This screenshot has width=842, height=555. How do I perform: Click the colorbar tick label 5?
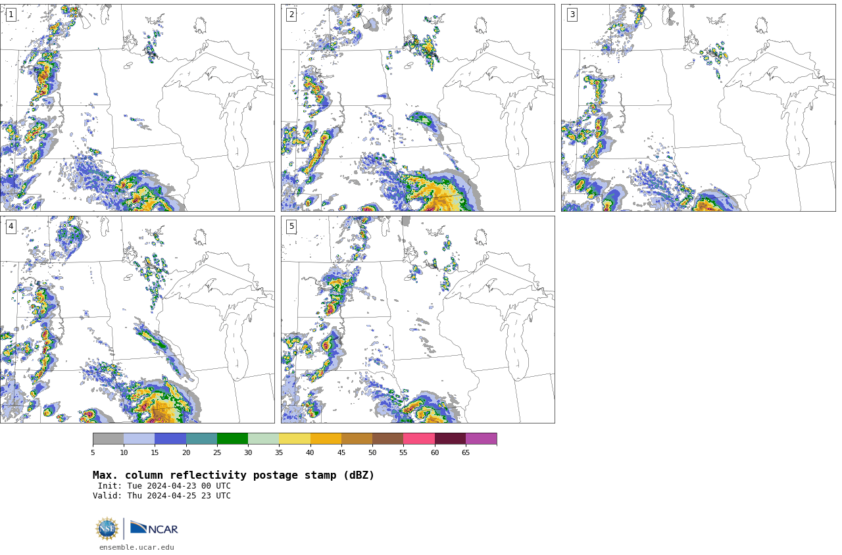point(93,452)
